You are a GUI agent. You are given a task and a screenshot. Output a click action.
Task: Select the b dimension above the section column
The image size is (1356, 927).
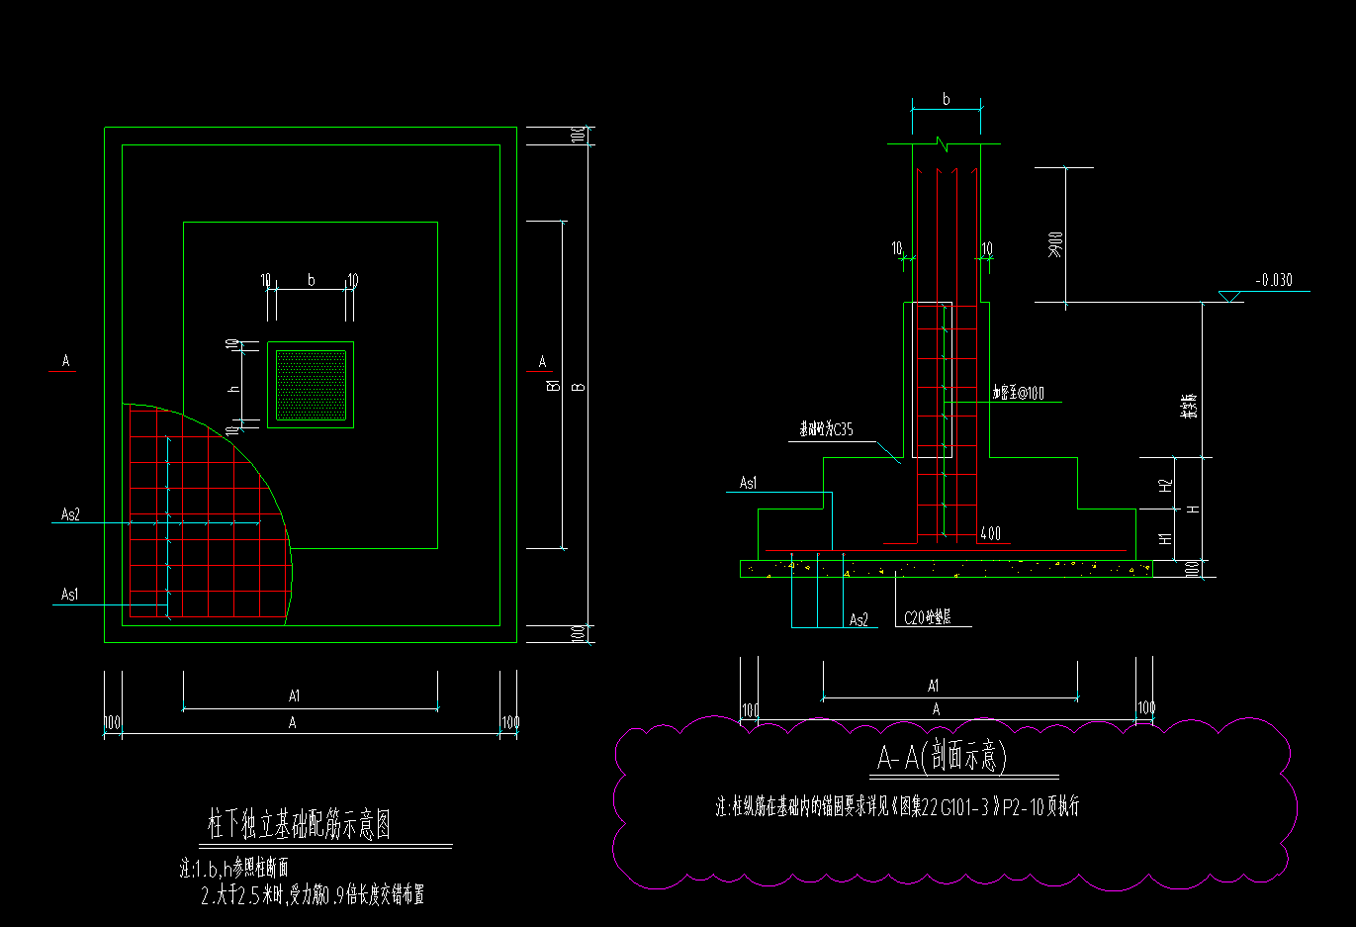[946, 99]
